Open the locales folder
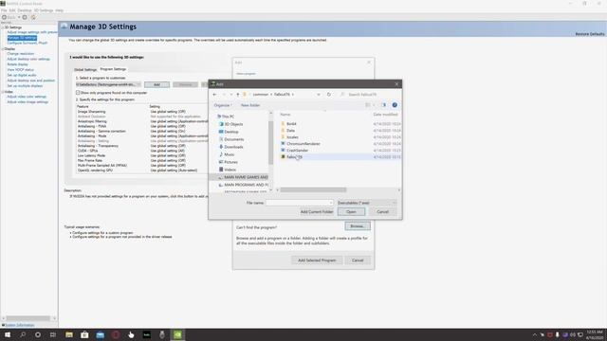Viewport: 607px width, 341px height. 292,137
